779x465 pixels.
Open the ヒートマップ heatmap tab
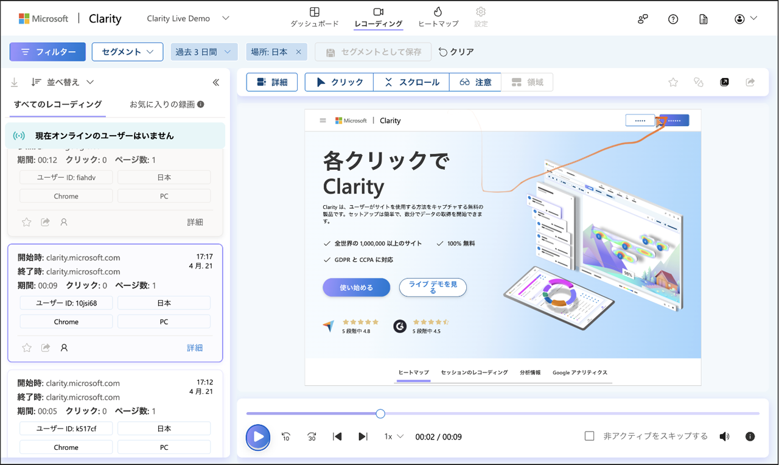[438, 18]
